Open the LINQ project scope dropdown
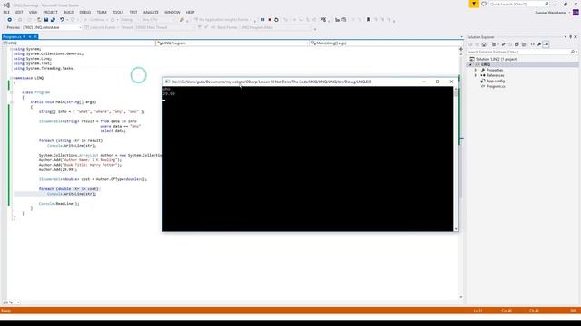 [x=79, y=43]
